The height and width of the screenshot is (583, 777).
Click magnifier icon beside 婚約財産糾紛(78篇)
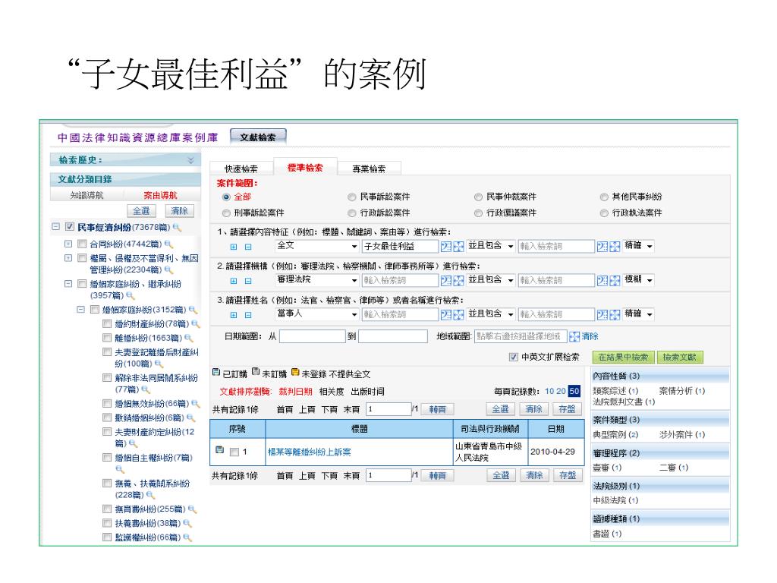coord(196,324)
